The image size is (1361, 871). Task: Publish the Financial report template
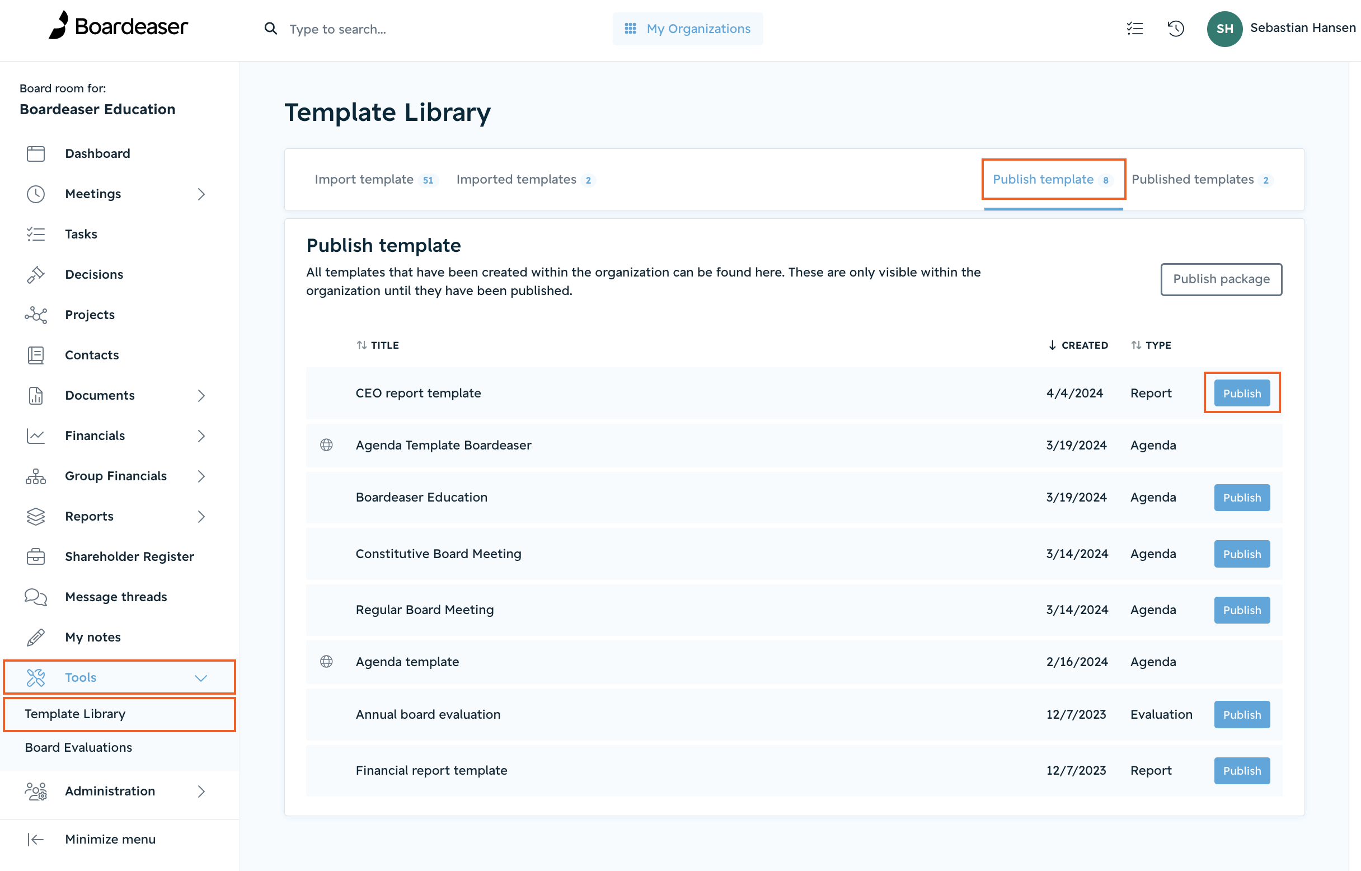click(1242, 771)
